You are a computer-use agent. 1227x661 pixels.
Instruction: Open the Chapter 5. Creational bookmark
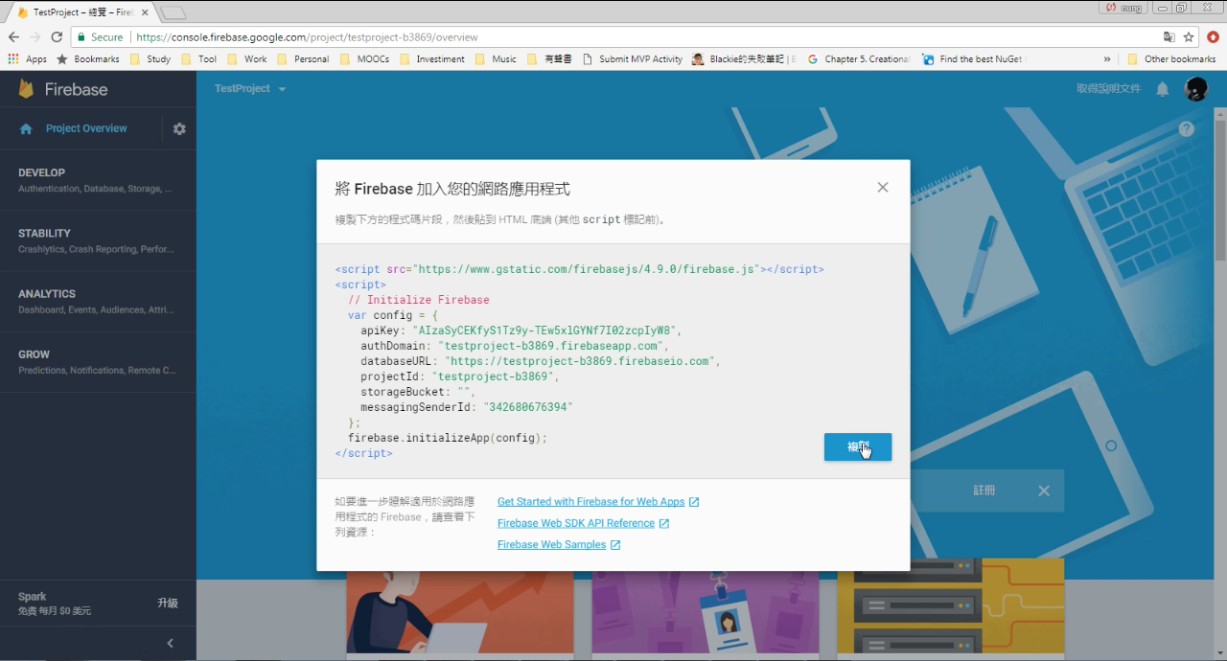859,59
